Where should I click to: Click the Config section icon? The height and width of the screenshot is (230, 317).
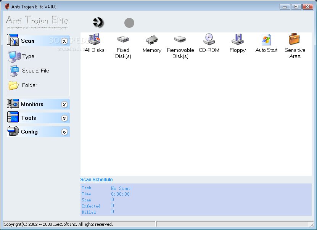[13, 131]
